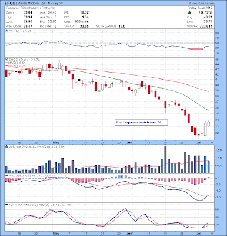Click the green up-arrow change indicator
Image resolution: width=227 pixels, height=236 pixels.
[x=189, y=12]
